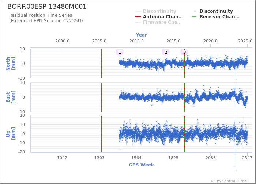Click the purple Discontinuity legend dot
Image resolution: width=256 pixels, height=184 pixels.
[195, 11]
